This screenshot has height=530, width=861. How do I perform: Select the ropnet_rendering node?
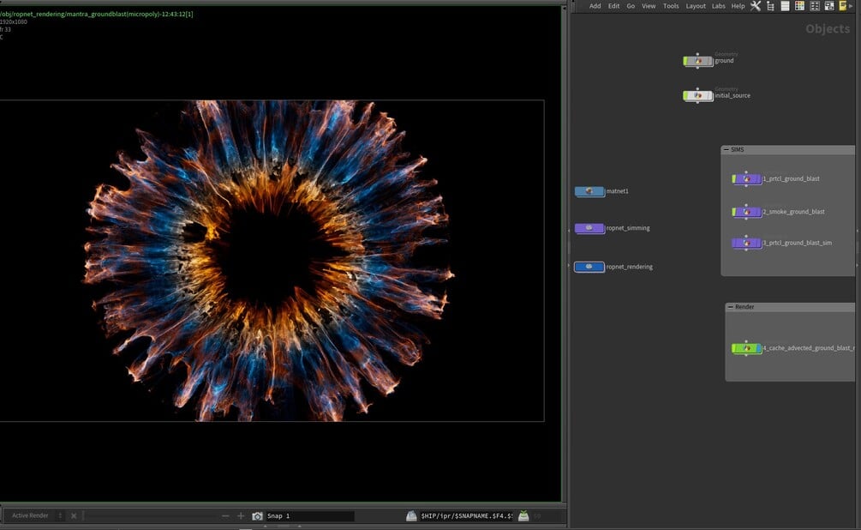click(x=589, y=267)
